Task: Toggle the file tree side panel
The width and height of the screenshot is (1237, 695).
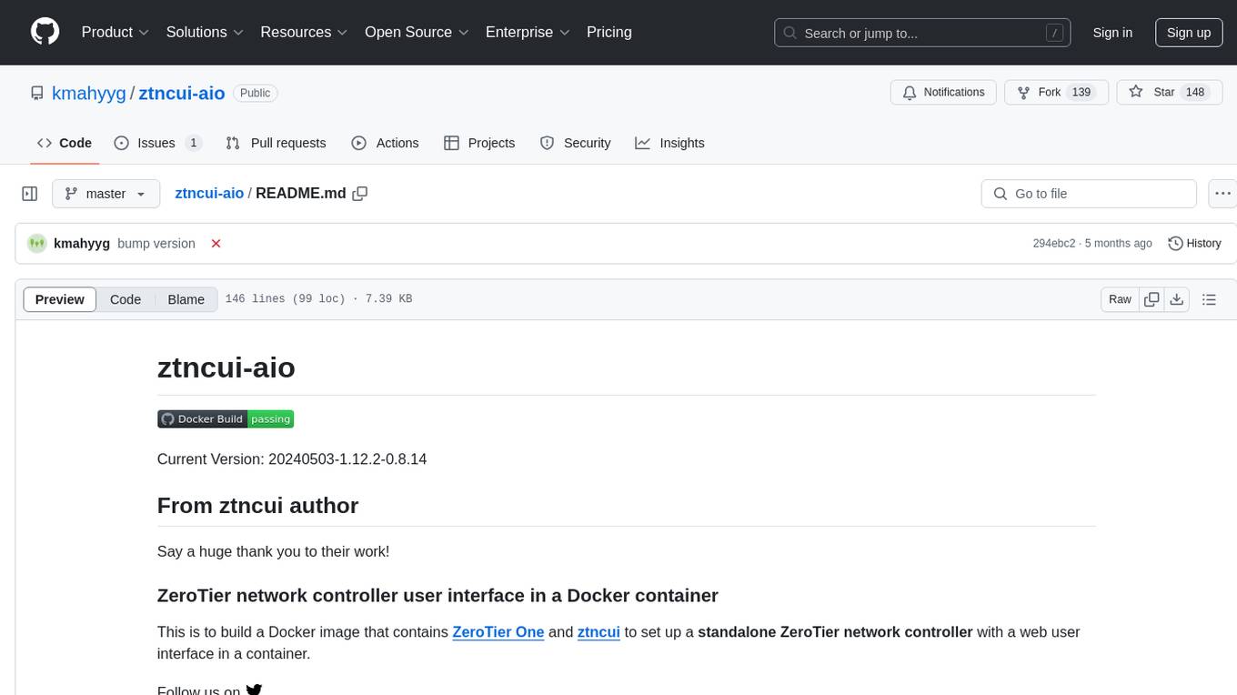Action: tap(30, 194)
